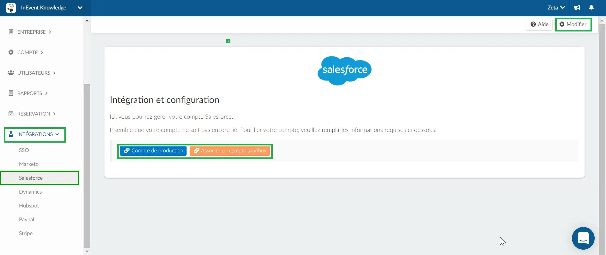Viewport: 606px width, 255px height.
Task: Click the ENTREPRISE building icon
Action: tap(11, 32)
